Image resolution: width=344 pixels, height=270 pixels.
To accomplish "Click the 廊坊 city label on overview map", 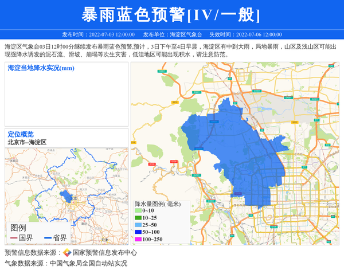I will (84, 224).
